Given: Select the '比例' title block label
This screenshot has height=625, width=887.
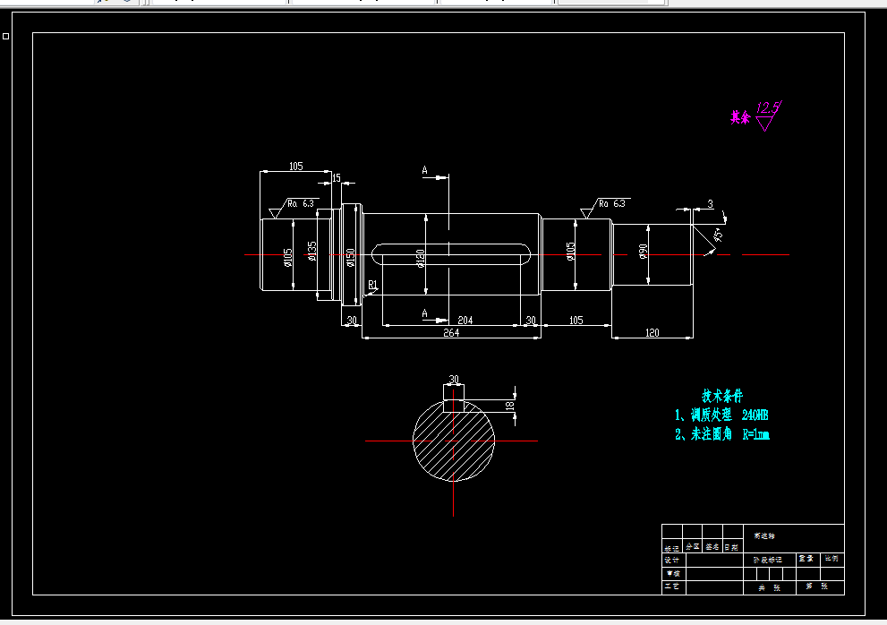Looking at the screenshot, I should point(832,558).
